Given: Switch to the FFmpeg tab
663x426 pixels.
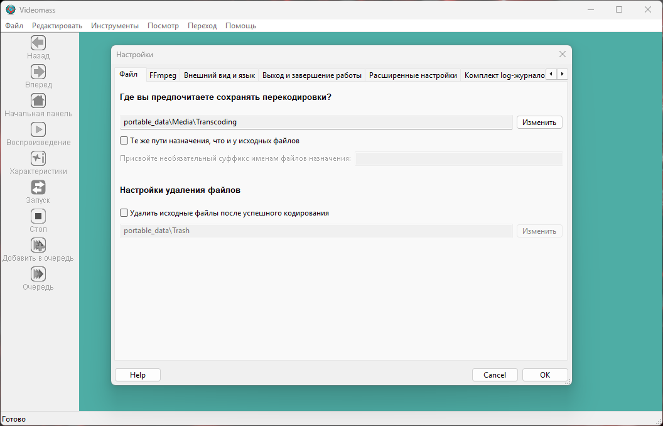Looking at the screenshot, I should 163,75.
